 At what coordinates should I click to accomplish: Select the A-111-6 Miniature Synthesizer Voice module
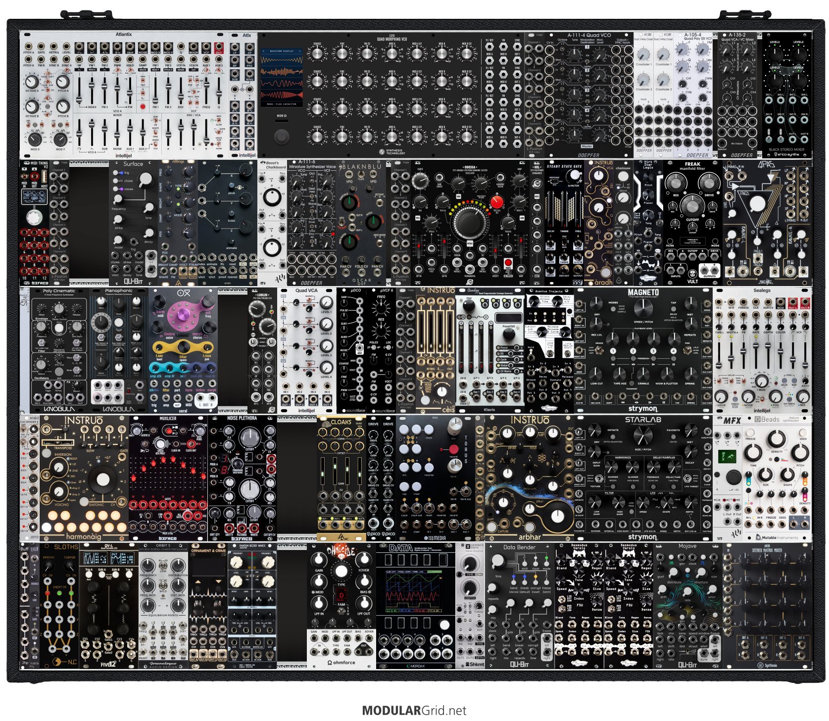point(312,222)
